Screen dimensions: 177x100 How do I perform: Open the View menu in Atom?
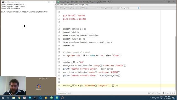pos(66,5)
